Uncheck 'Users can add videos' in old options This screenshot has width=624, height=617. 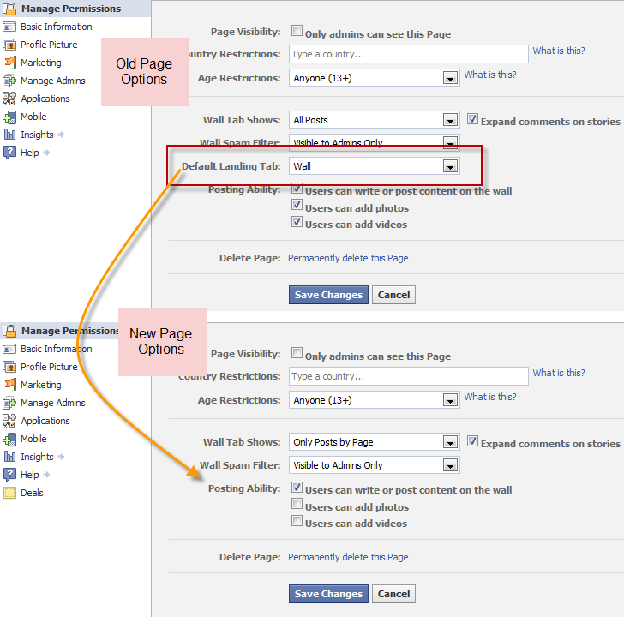(x=297, y=222)
